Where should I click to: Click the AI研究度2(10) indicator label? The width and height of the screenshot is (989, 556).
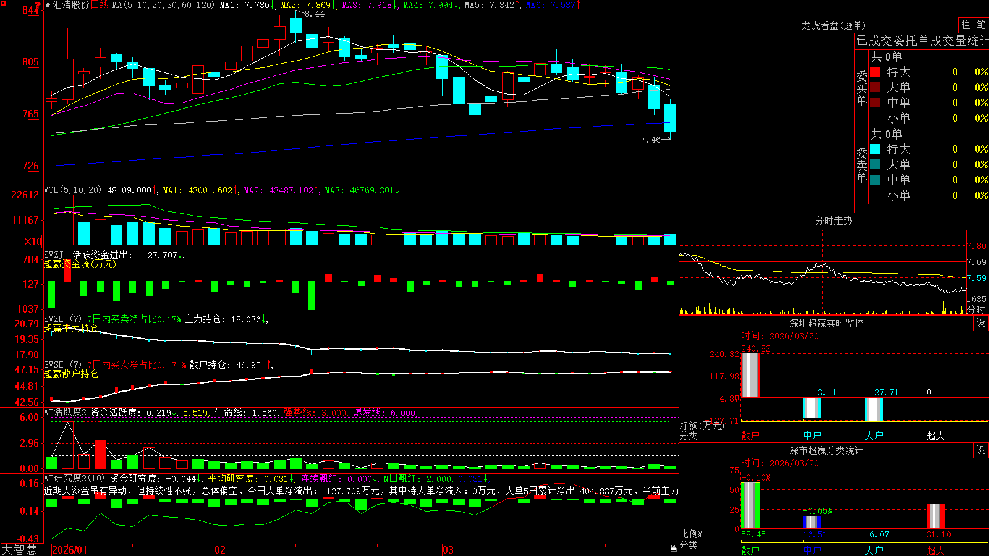point(74,478)
